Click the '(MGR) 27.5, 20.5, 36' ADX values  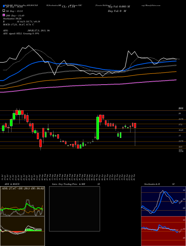coord(39,31)
